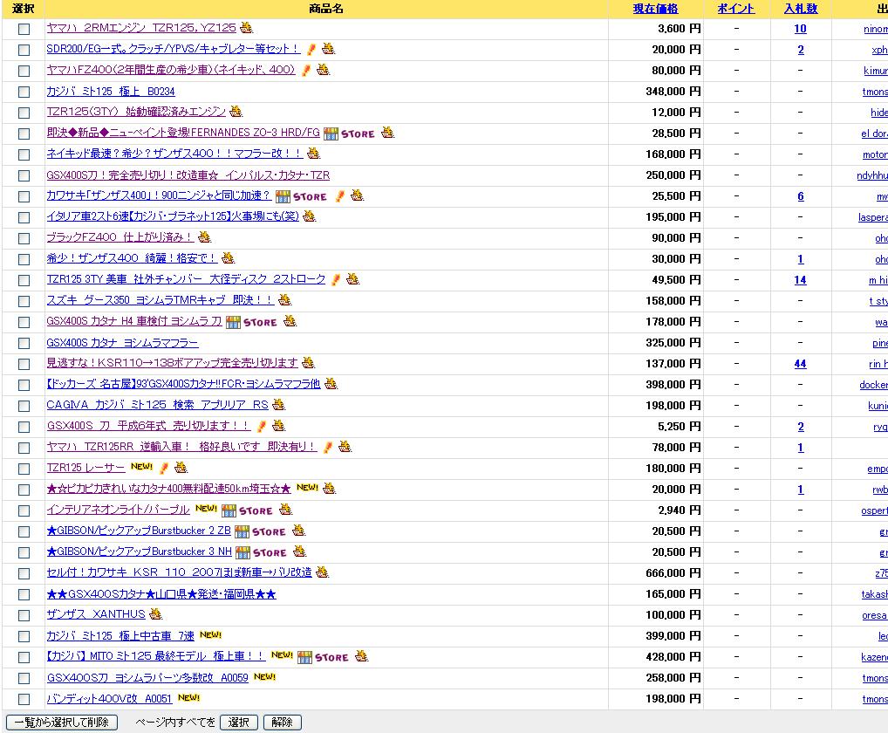
Task: Click the NEW! badge beside TZR125 レーサー
Action: [141, 467]
